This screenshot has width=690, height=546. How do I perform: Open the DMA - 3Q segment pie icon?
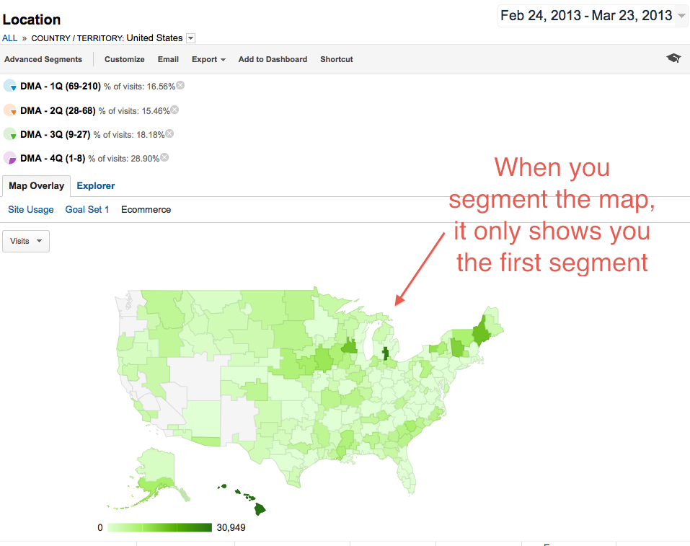(10, 134)
